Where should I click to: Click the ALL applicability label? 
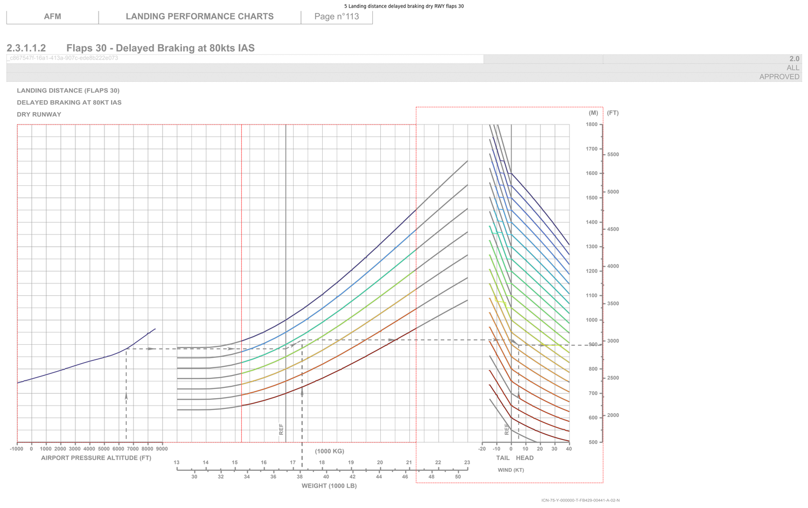point(793,68)
